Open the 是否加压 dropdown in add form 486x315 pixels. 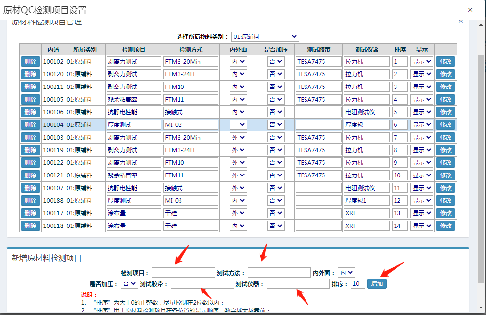(129, 283)
